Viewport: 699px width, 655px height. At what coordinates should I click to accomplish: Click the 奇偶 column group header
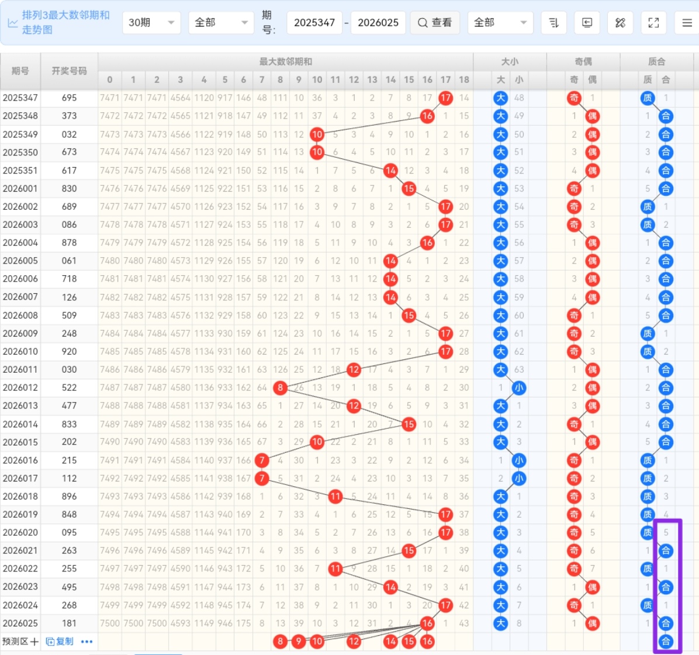point(583,61)
